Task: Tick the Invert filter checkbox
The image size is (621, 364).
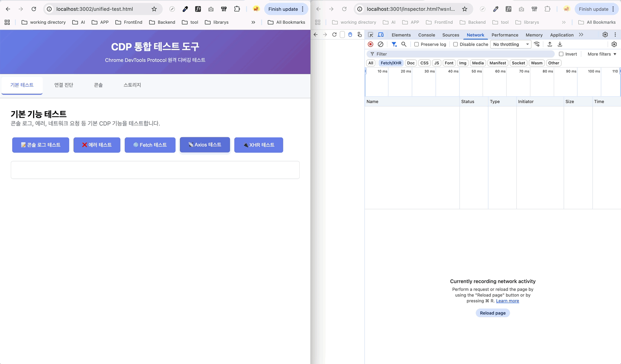Action: [x=561, y=54]
